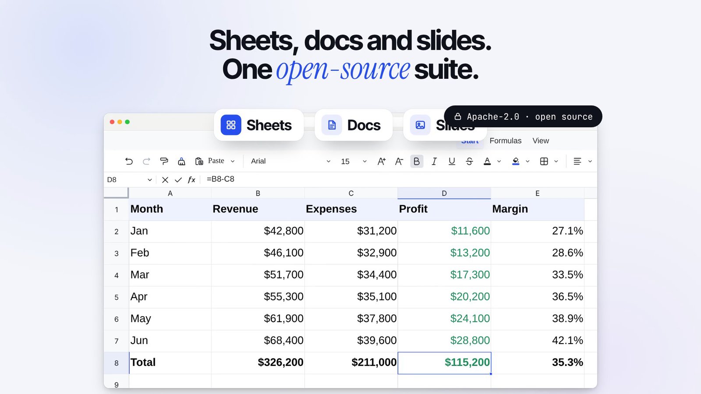The width and height of the screenshot is (701, 394).
Task: Click the formula bar containing =B8-C8
Action: (x=399, y=179)
